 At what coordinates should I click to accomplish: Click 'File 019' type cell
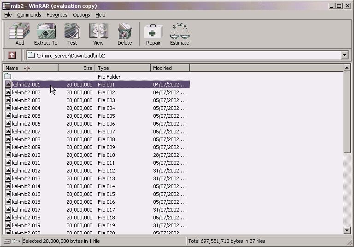pos(106,225)
